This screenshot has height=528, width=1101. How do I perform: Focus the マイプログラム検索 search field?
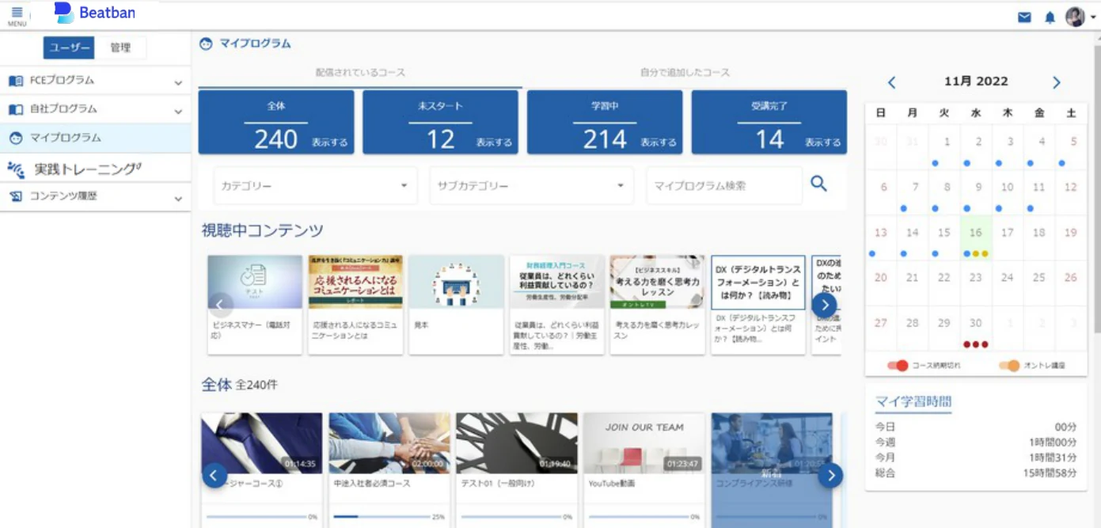tap(723, 186)
